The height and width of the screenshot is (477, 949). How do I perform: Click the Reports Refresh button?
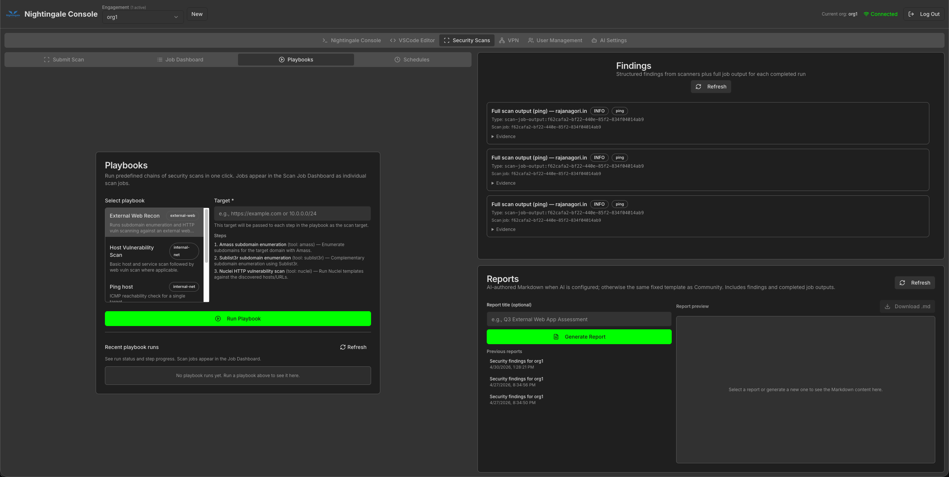pyautogui.click(x=915, y=283)
